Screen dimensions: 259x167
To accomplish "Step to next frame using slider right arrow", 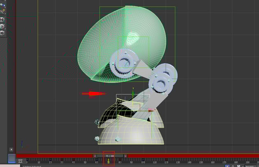I will (x=125, y=156).
